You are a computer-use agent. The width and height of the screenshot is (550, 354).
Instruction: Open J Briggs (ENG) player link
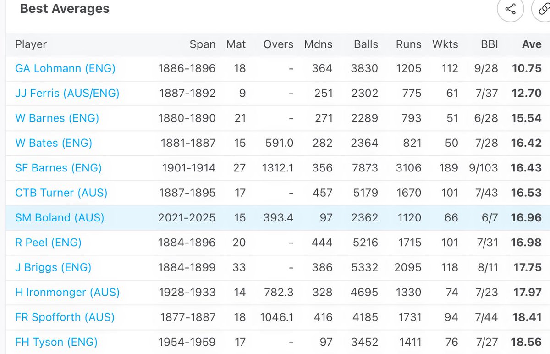[53, 267]
